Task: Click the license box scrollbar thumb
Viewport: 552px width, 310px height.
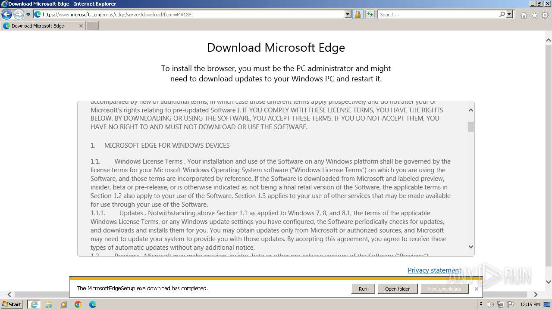Action: [471, 127]
